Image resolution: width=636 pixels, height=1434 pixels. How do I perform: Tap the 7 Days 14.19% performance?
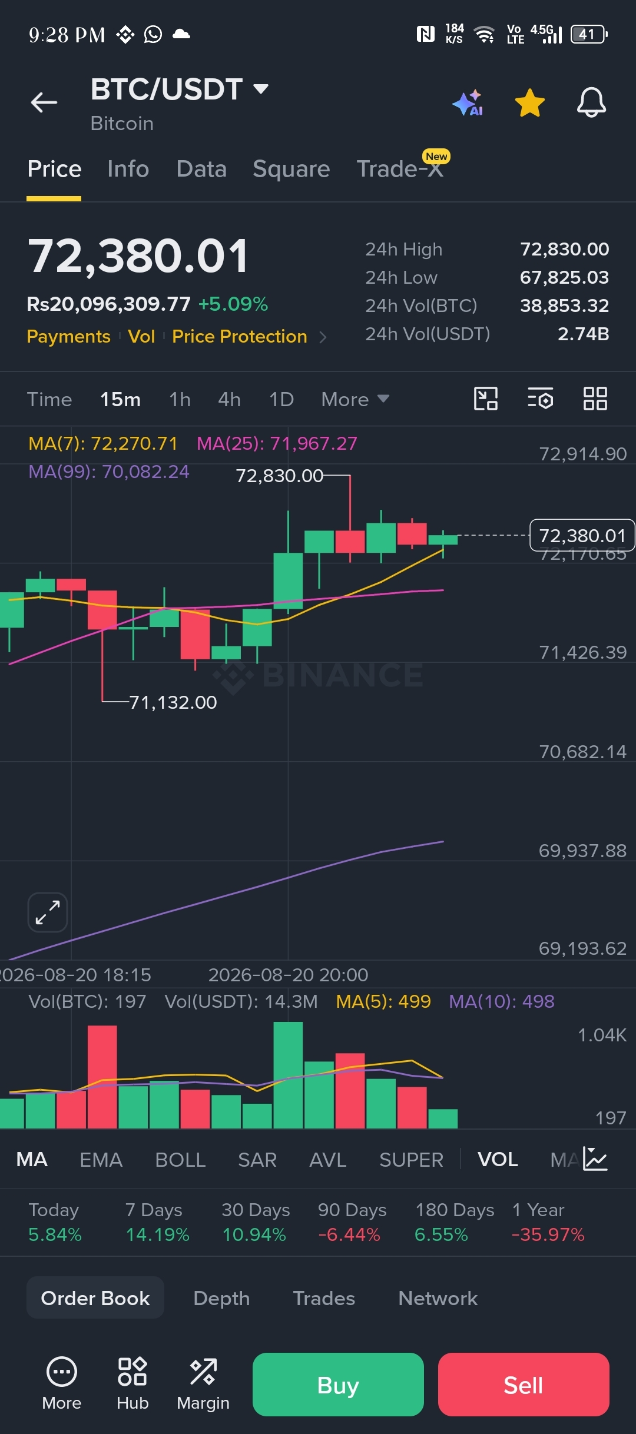[x=157, y=1221]
